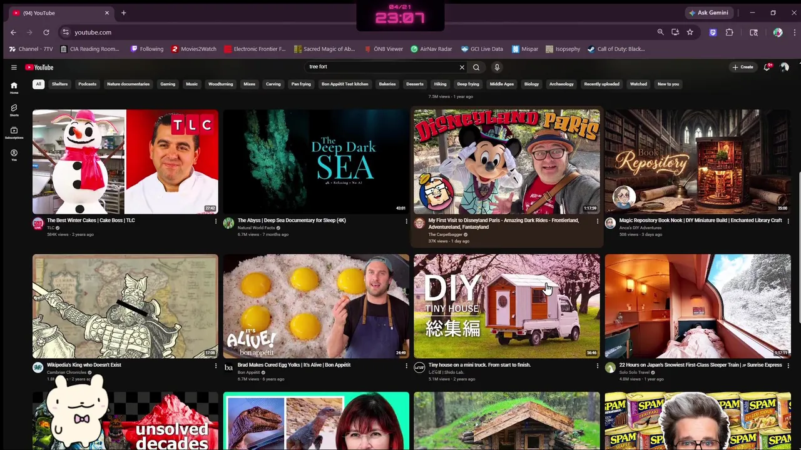The height and width of the screenshot is (450, 801).
Task: Open the GCI Live Data bookmark
Action: click(482, 49)
